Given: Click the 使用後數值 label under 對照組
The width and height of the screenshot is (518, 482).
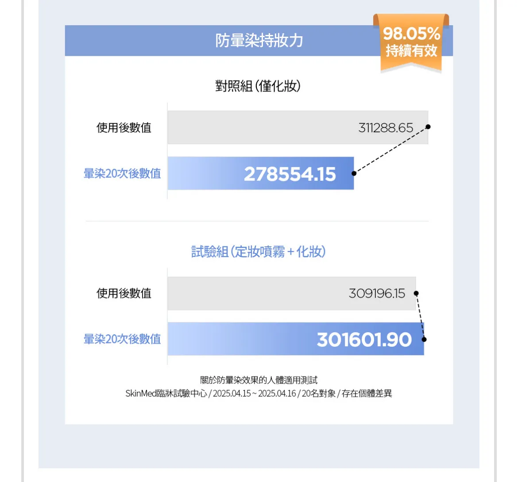Looking at the screenshot, I should point(124,128).
